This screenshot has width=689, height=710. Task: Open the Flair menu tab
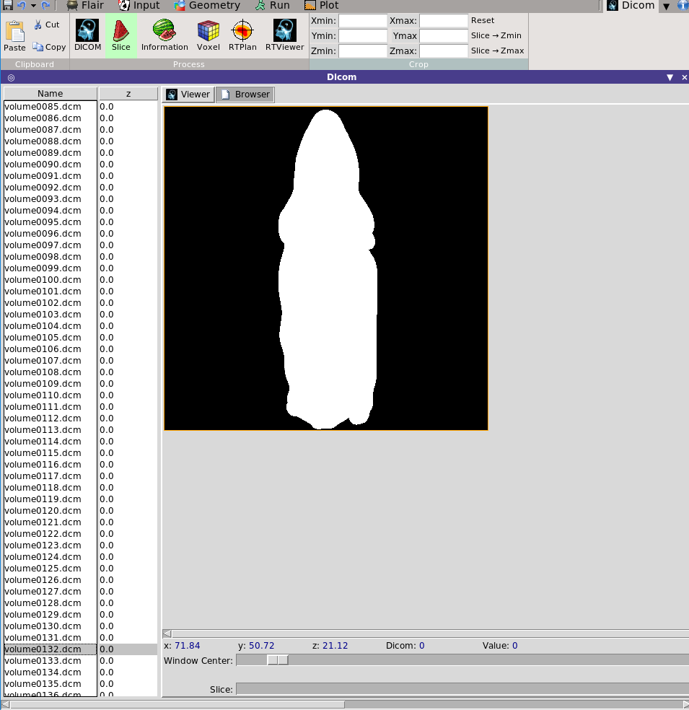[85, 6]
